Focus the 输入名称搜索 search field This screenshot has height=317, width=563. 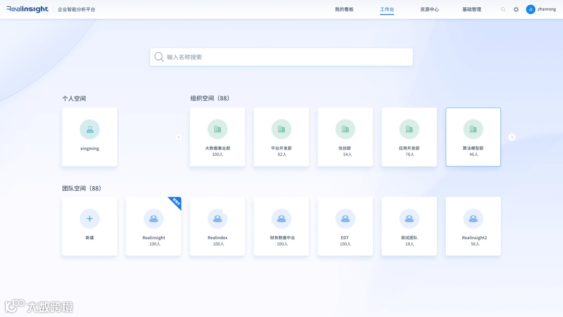tap(281, 57)
